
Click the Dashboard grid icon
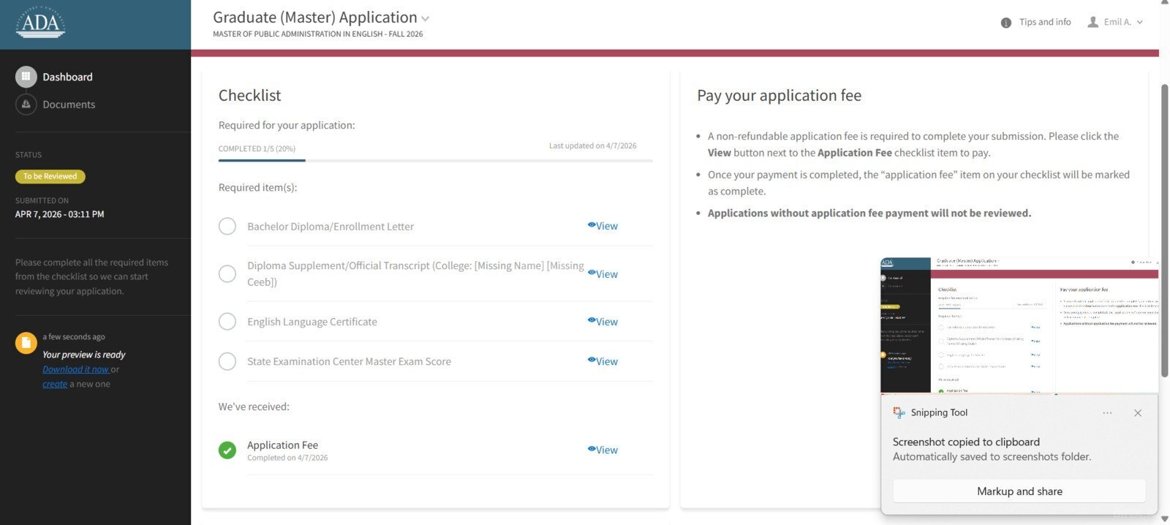26,77
